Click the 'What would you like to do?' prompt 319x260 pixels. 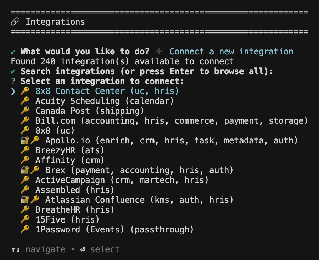(x=85, y=52)
